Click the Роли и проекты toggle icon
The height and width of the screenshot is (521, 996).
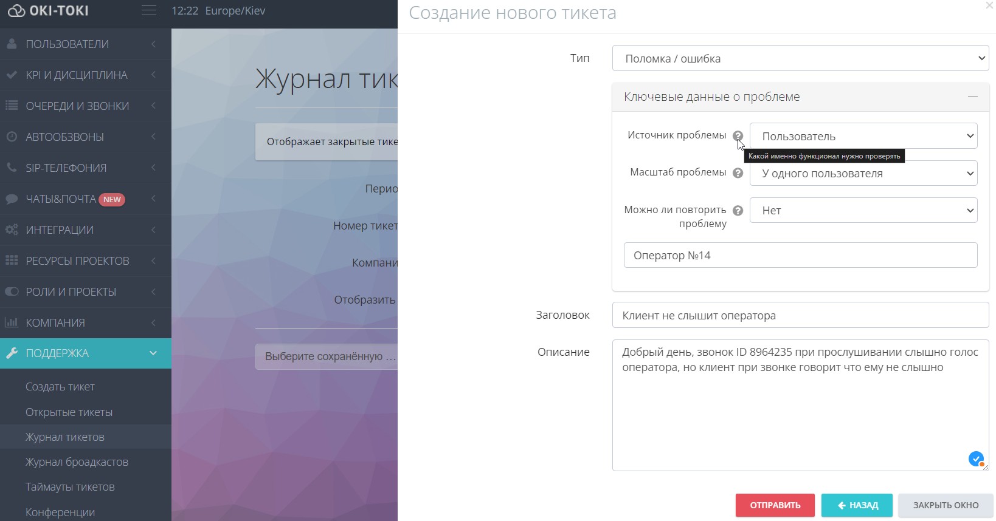pyautogui.click(x=12, y=291)
